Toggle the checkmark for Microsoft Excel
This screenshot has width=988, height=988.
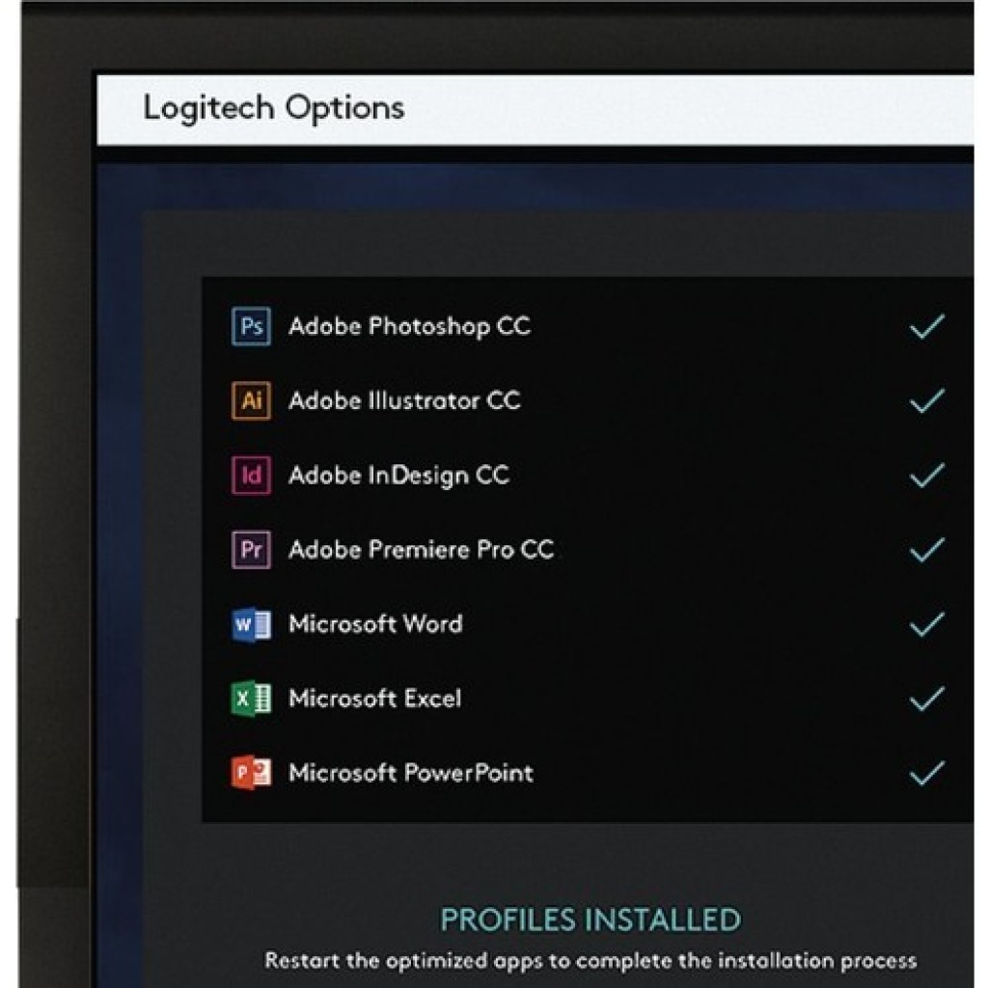pyautogui.click(x=927, y=699)
